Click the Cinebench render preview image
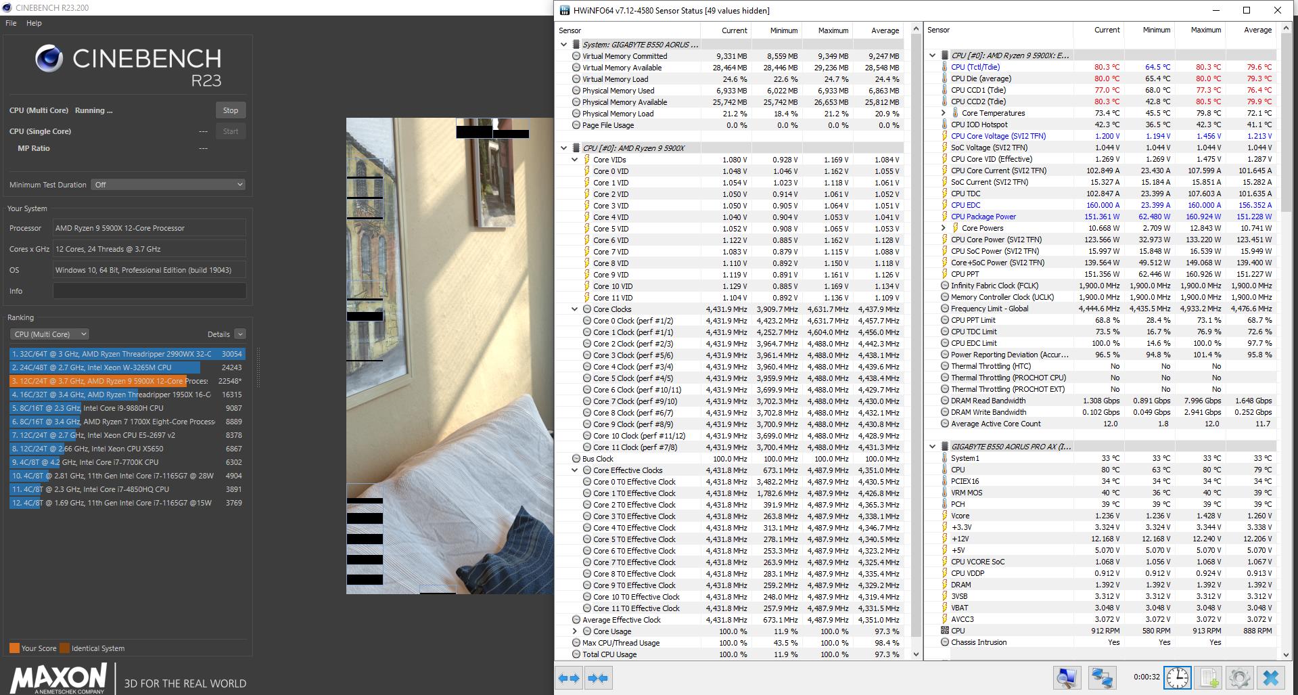The height and width of the screenshot is (695, 1298). tap(450, 356)
